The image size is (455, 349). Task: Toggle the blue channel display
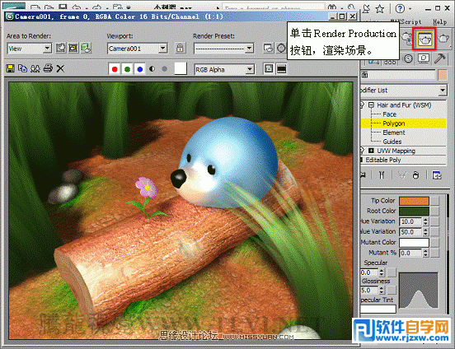click(140, 69)
